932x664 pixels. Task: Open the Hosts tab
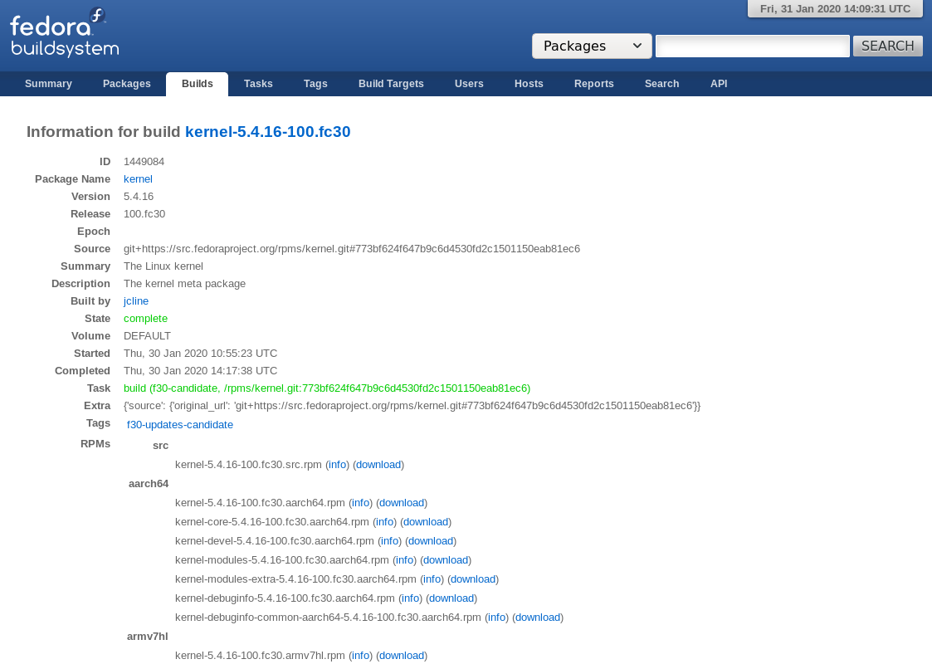click(x=529, y=84)
